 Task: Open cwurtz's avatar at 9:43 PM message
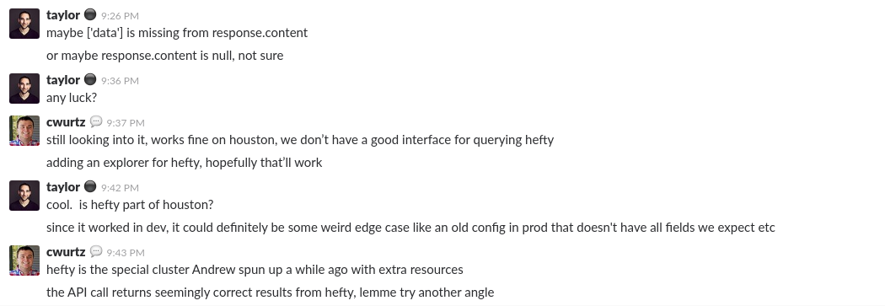coord(24,260)
